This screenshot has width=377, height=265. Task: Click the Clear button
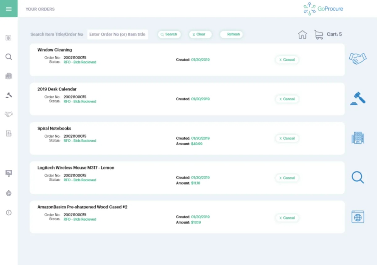point(200,34)
